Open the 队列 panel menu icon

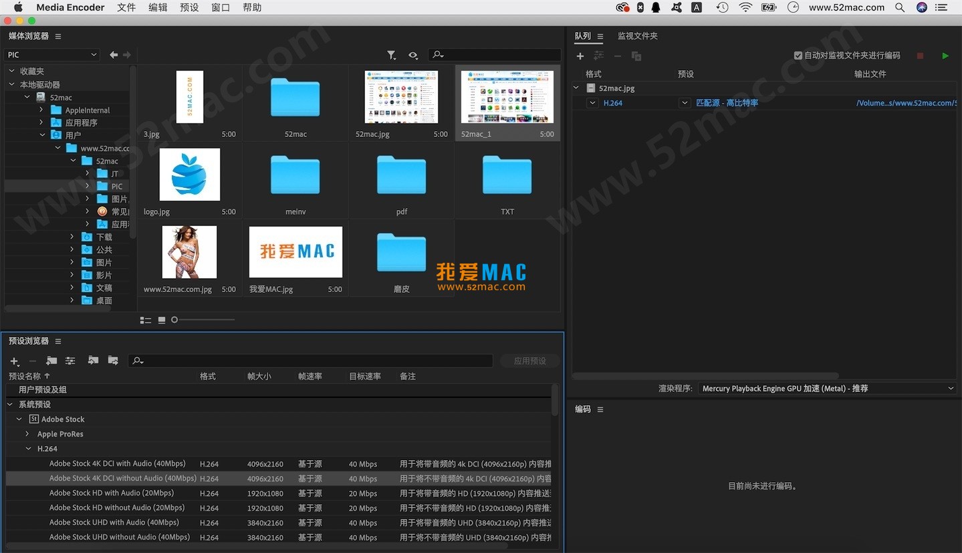click(x=600, y=36)
